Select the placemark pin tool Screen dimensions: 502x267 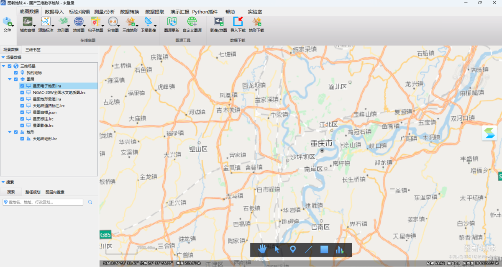[293, 249]
